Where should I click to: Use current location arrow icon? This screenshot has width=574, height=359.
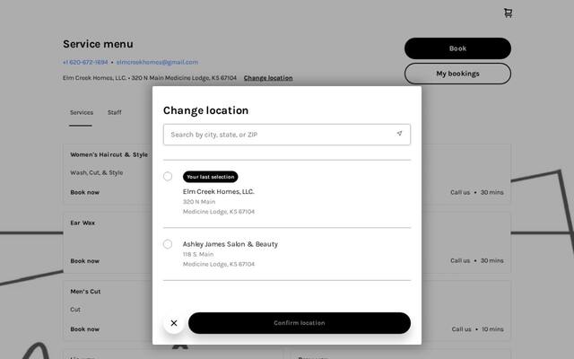399,134
